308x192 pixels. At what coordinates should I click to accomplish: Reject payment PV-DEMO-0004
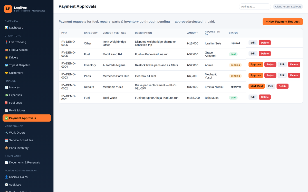coord(270,65)
